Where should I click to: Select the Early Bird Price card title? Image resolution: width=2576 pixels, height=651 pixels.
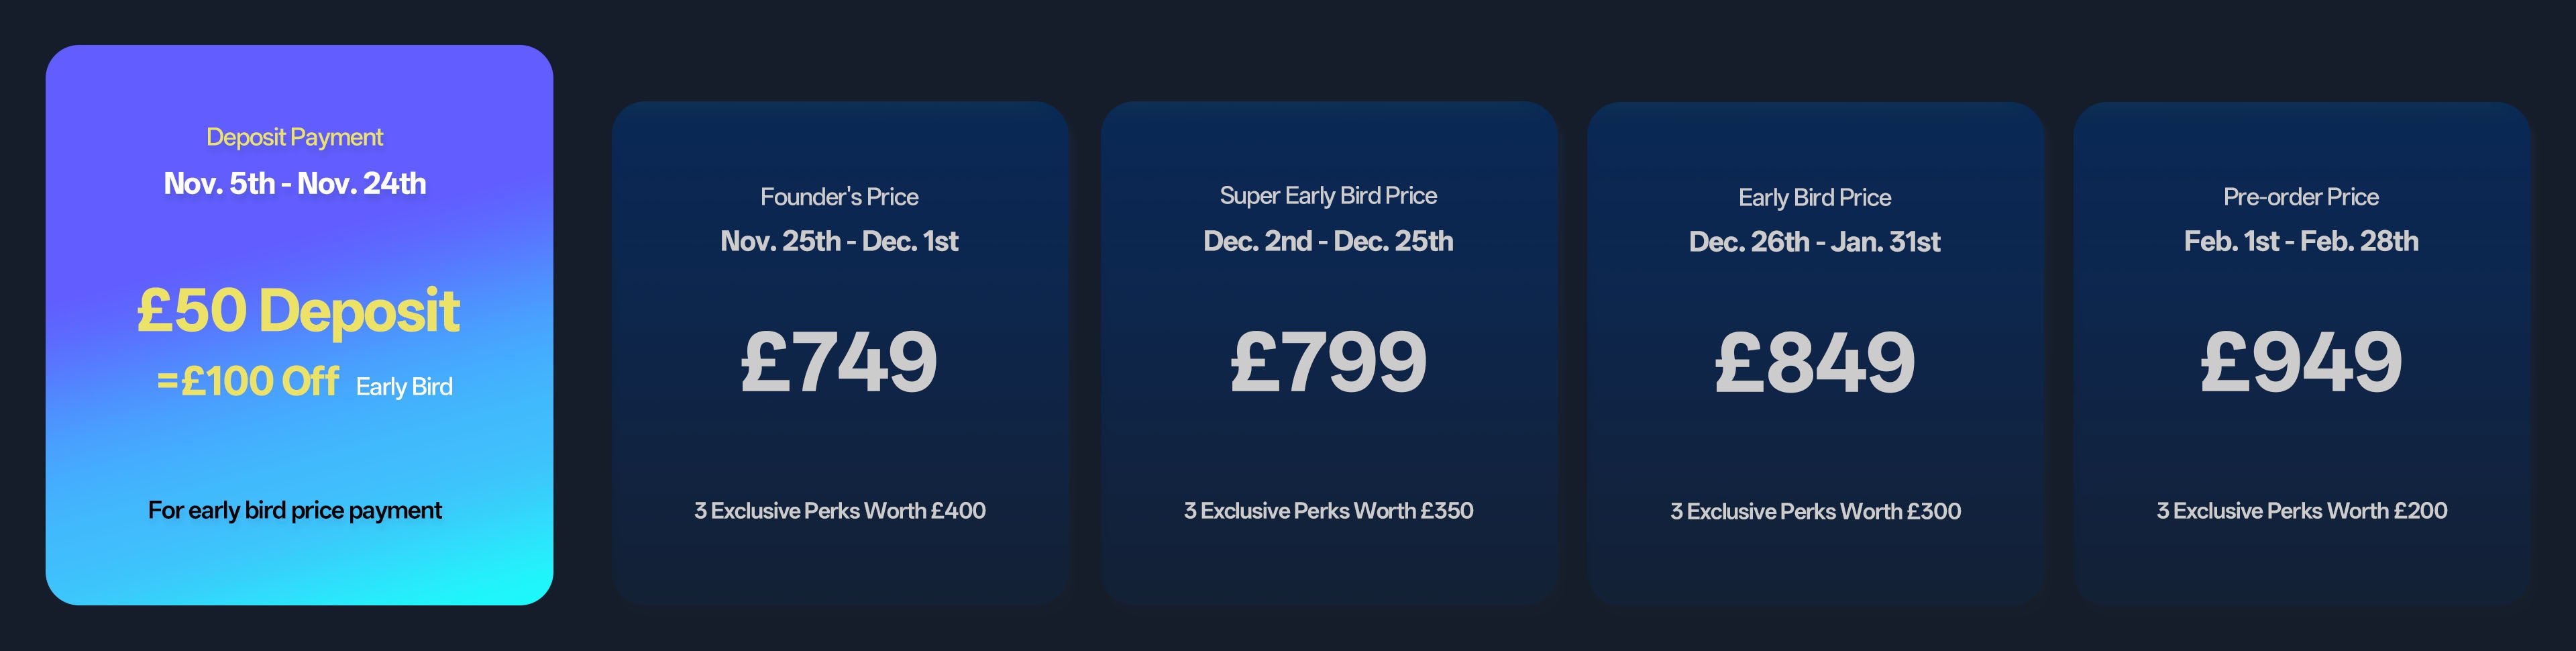[1814, 198]
